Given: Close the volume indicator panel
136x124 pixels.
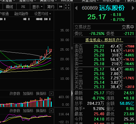Looking at the screenshot, I should tap(51, 94).
